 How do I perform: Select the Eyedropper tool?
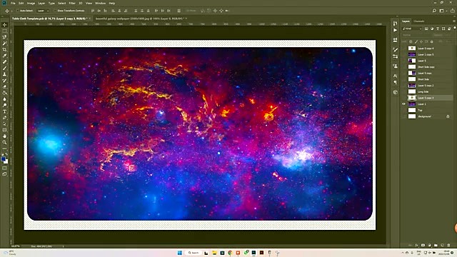[x=4, y=56]
